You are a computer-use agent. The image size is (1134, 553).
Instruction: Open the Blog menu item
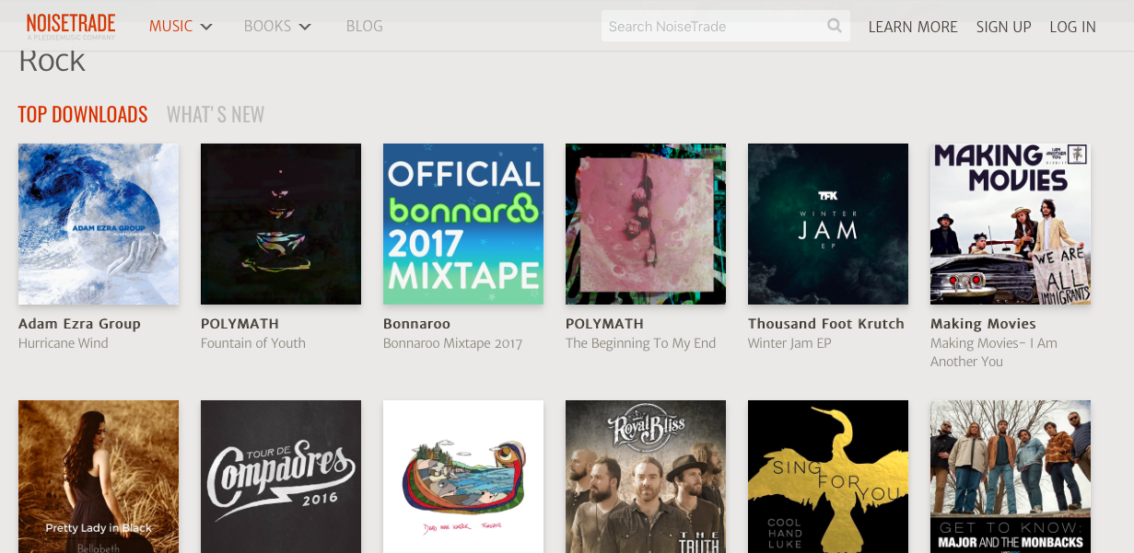(365, 27)
